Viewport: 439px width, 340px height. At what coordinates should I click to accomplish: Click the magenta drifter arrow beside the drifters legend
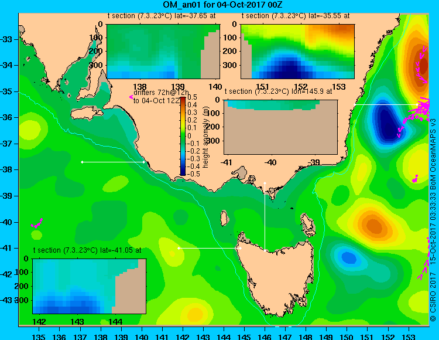[x=131, y=97]
